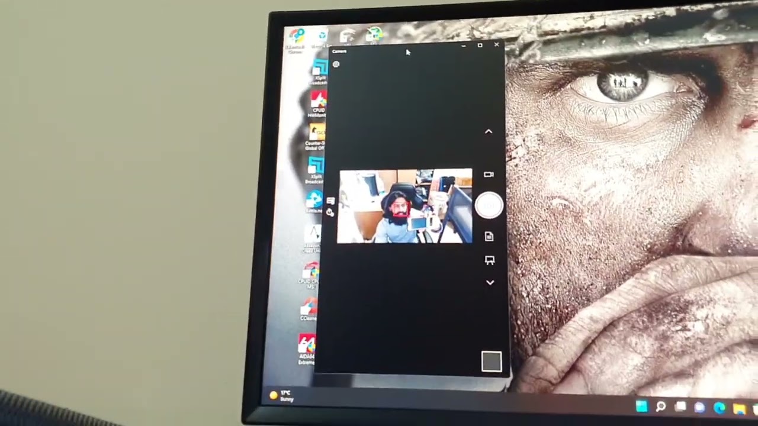Launch CCleaner desktop shortcut
758x426 pixels.
(x=308, y=309)
